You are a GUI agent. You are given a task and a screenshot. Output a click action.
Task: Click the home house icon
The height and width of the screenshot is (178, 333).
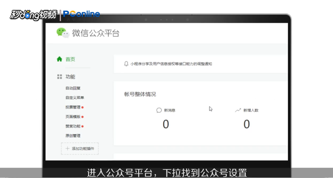coord(60,59)
